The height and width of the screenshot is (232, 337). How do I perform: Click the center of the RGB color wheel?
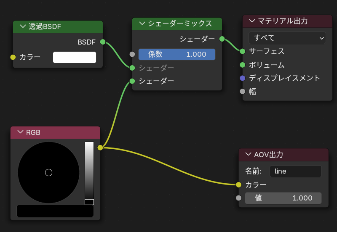tap(48, 172)
